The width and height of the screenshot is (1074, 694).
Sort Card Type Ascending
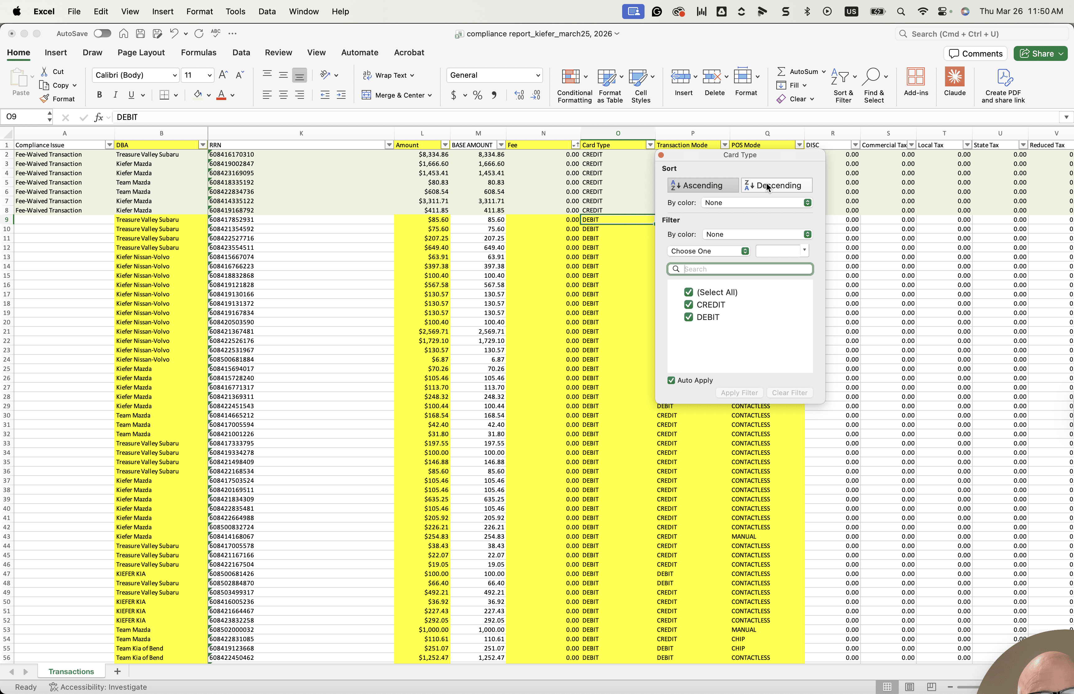pos(702,185)
